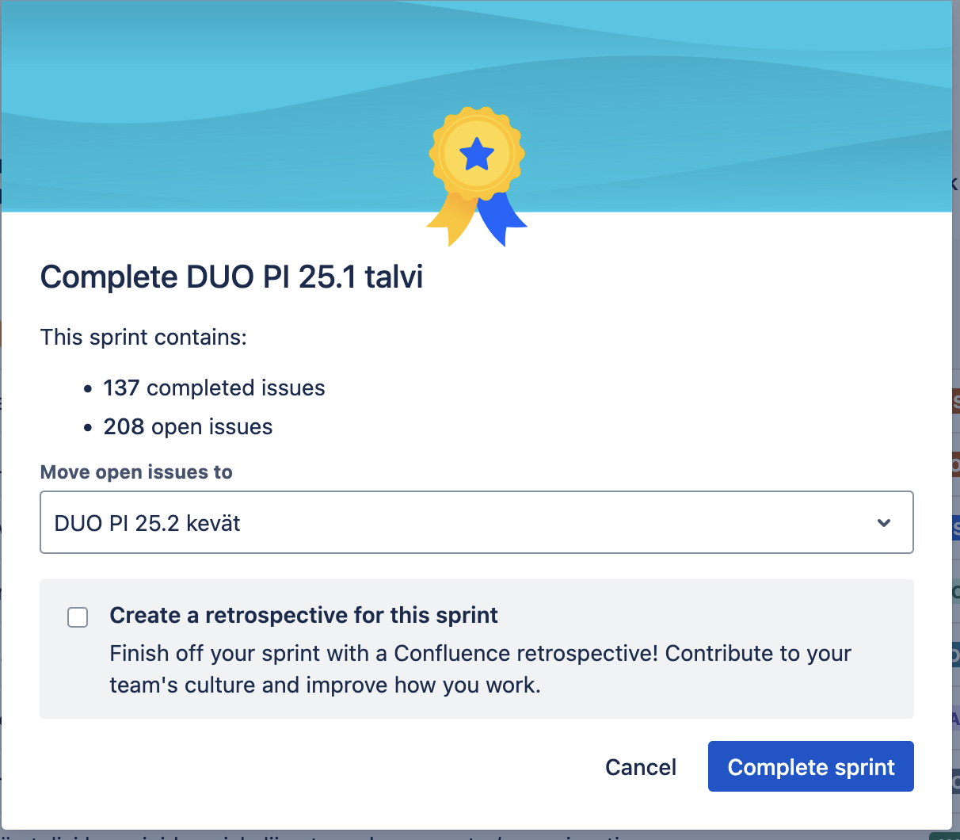Open the 'DUO PI 25.2 kevät' dropdown
The width and height of the screenshot is (960, 840).
pyautogui.click(x=477, y=522)
